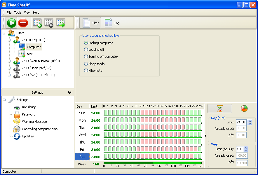Maximize the Time Sheriff window

pyautogui.click(x=246, y=5)
